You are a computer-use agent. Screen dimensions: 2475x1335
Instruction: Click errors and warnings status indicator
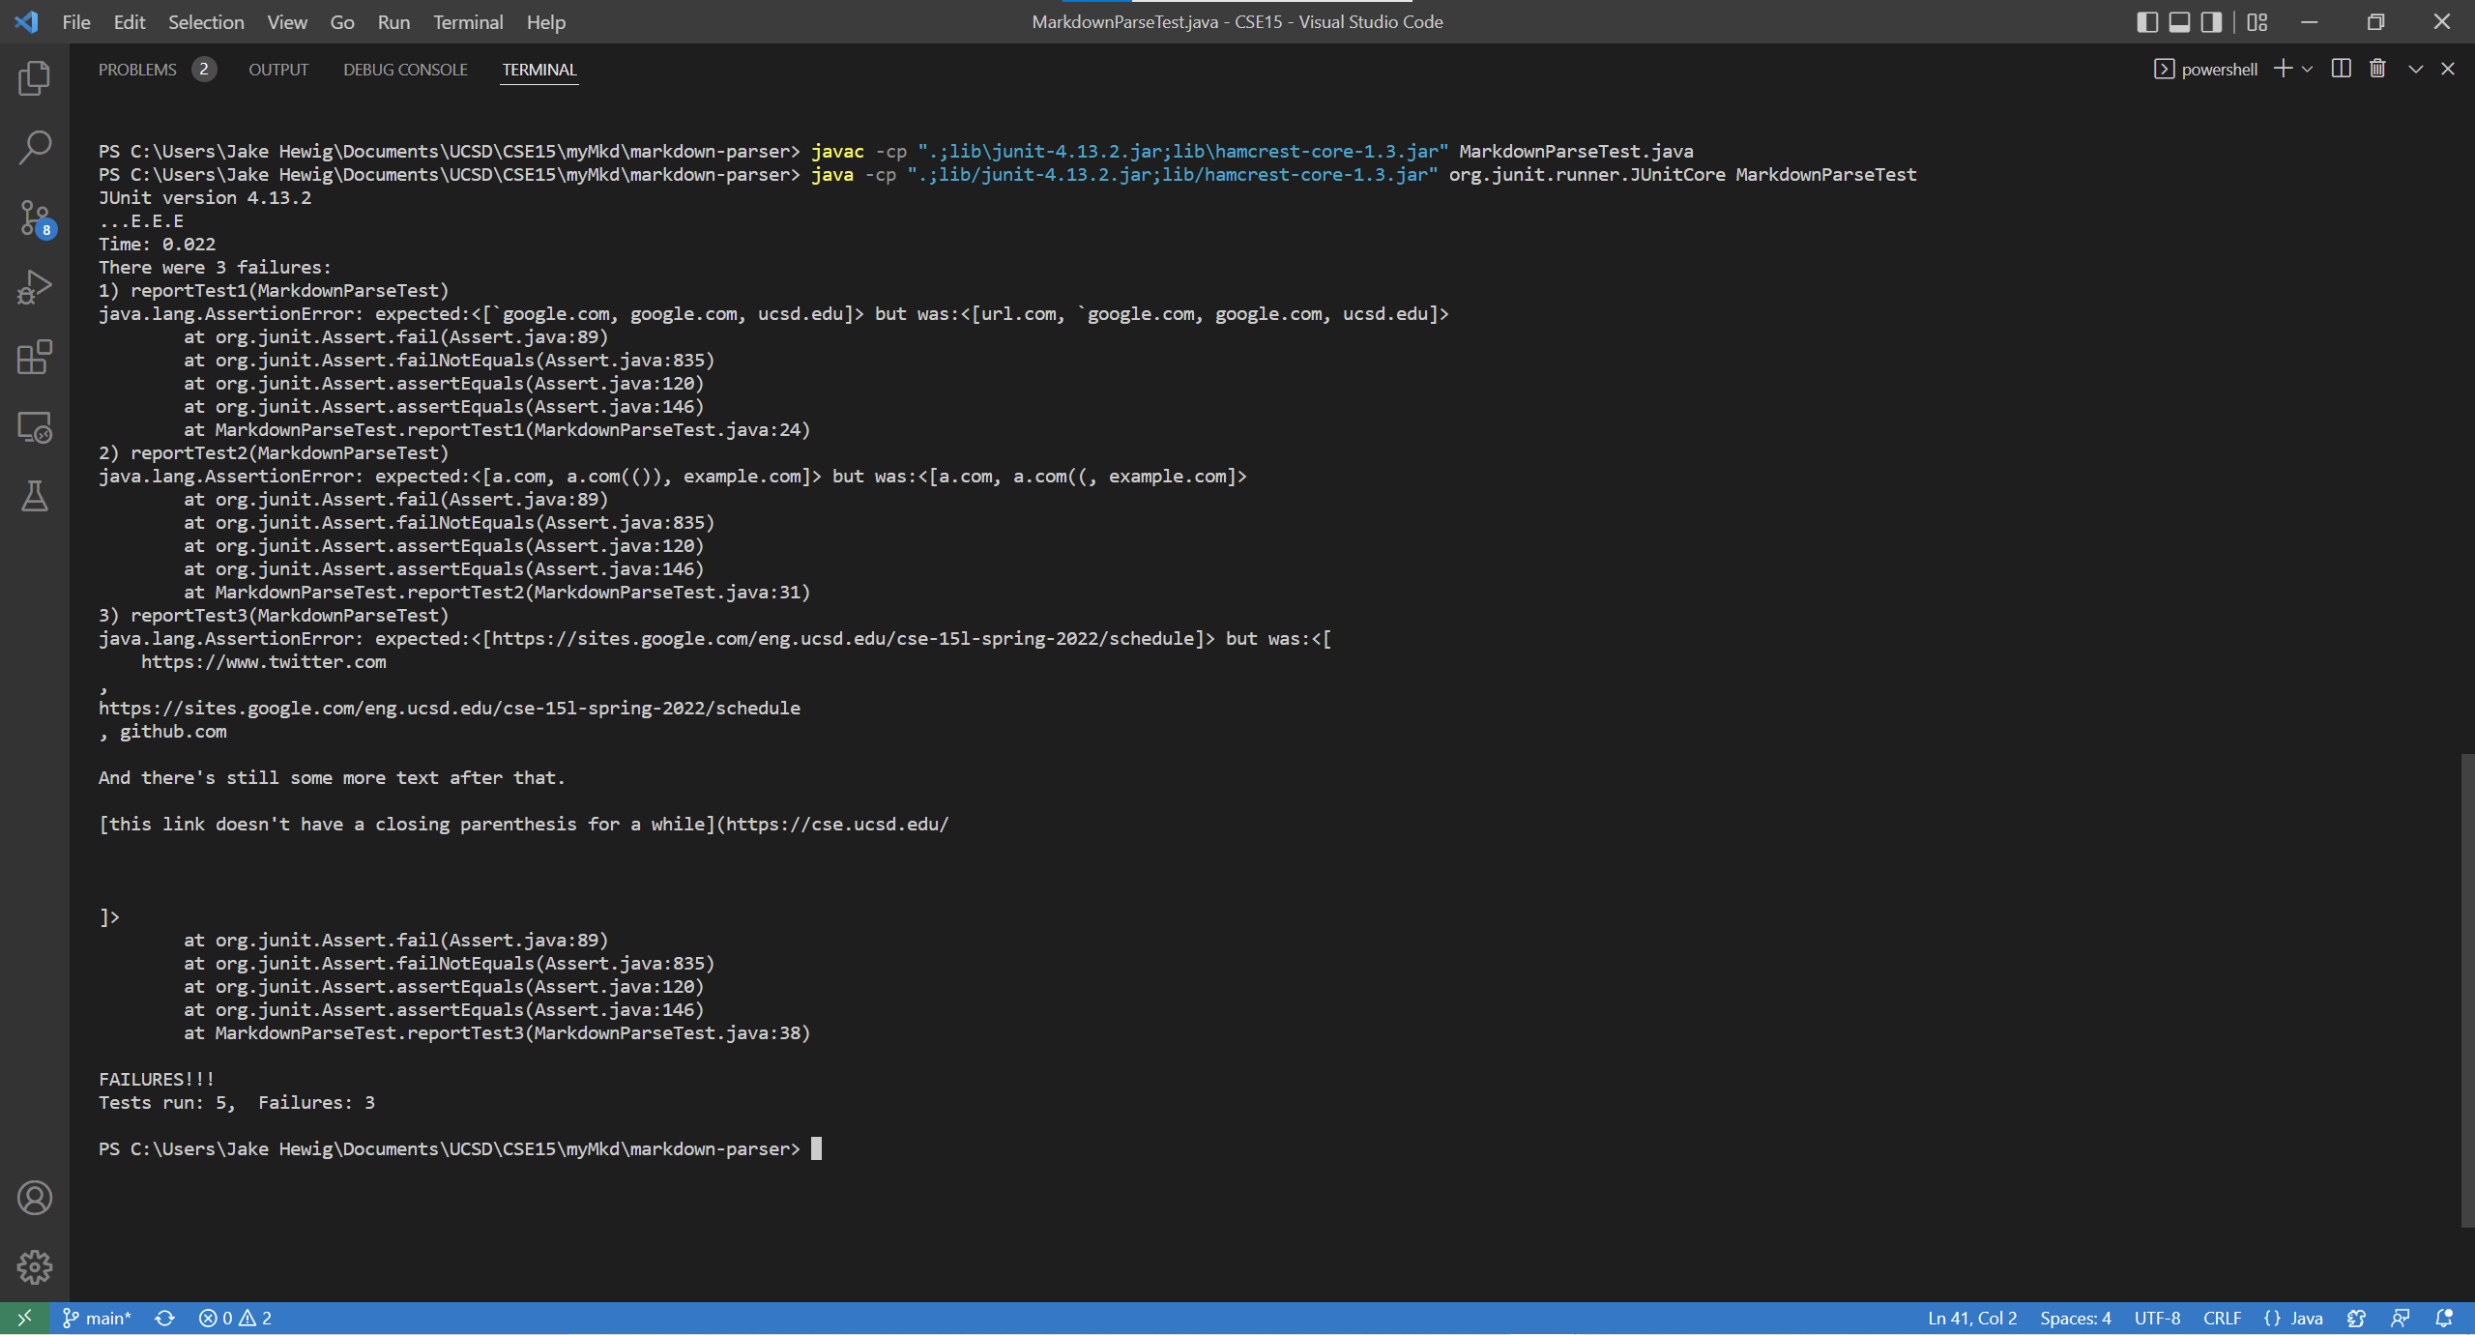point(235,1318)
